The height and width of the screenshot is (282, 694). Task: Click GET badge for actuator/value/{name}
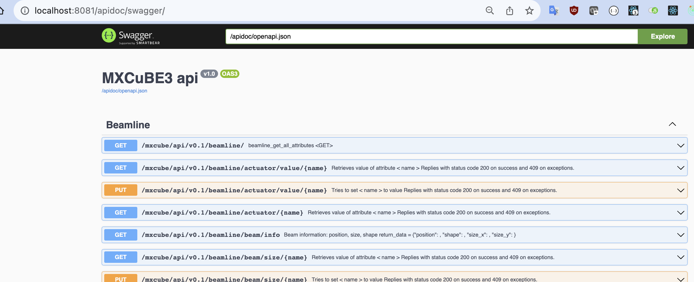[121, 168]
